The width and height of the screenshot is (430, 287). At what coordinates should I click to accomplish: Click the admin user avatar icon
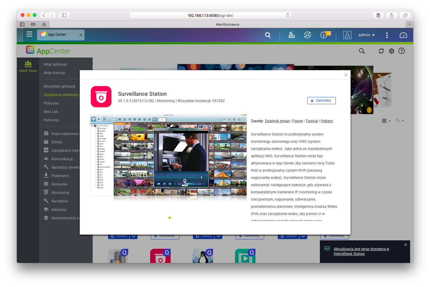(x=347, y=35)
